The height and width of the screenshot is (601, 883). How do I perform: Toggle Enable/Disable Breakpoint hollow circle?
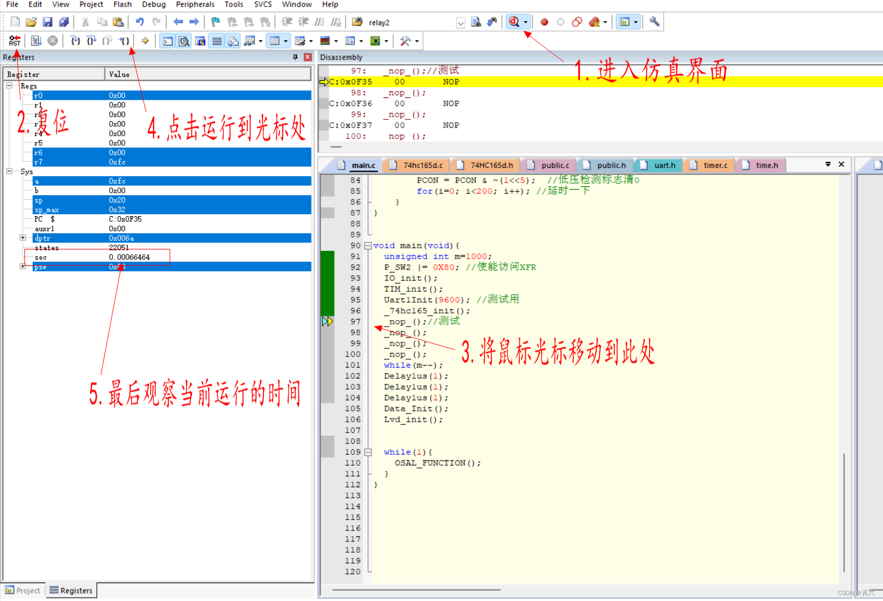[x=561, y=22]
